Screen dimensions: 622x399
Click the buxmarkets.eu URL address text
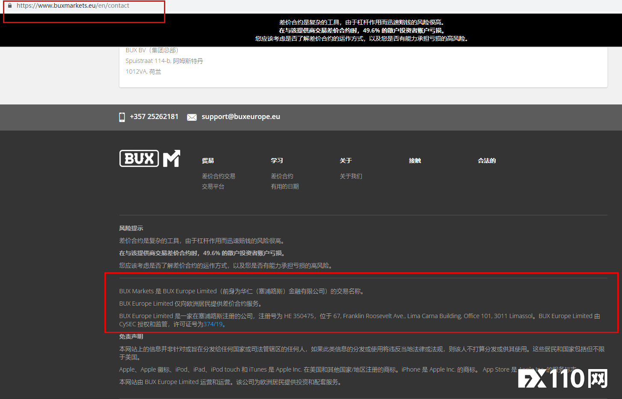click(x=73, y=6)
